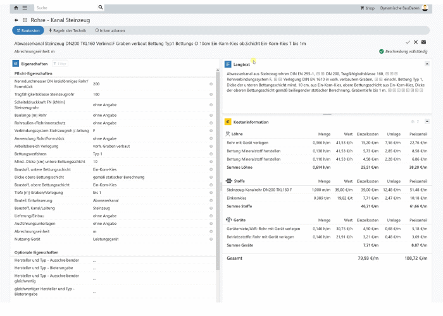This screenshot has height=316, width=443.
Task: Toggle the circle for Tragfähigkeitsklasse Steinzeugrohr row
Action: coord(211,94)
